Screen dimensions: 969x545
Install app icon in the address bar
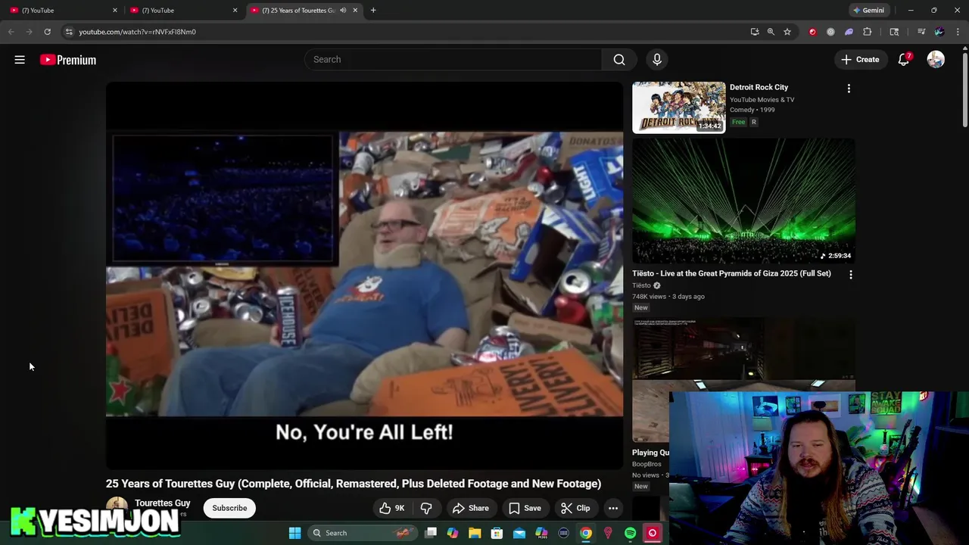[x=755, y=32]
